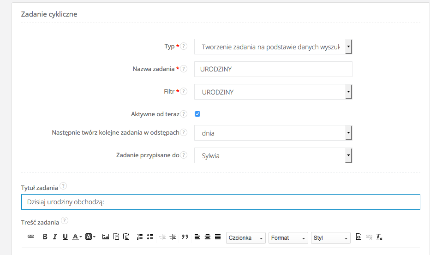
Task: Click the Tytuł zadania input field
Action: pos(221,202)
